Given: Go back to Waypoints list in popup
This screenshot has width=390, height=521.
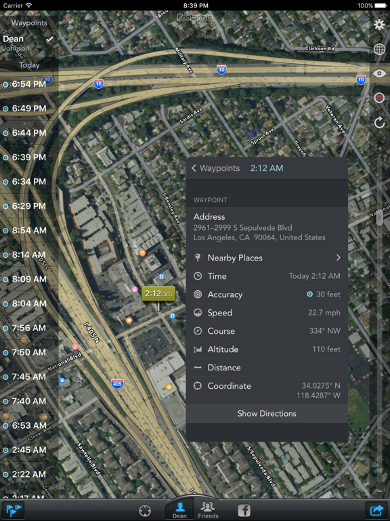Looking at the screenshot, I should pyautogui.click(x=215, y=168).
